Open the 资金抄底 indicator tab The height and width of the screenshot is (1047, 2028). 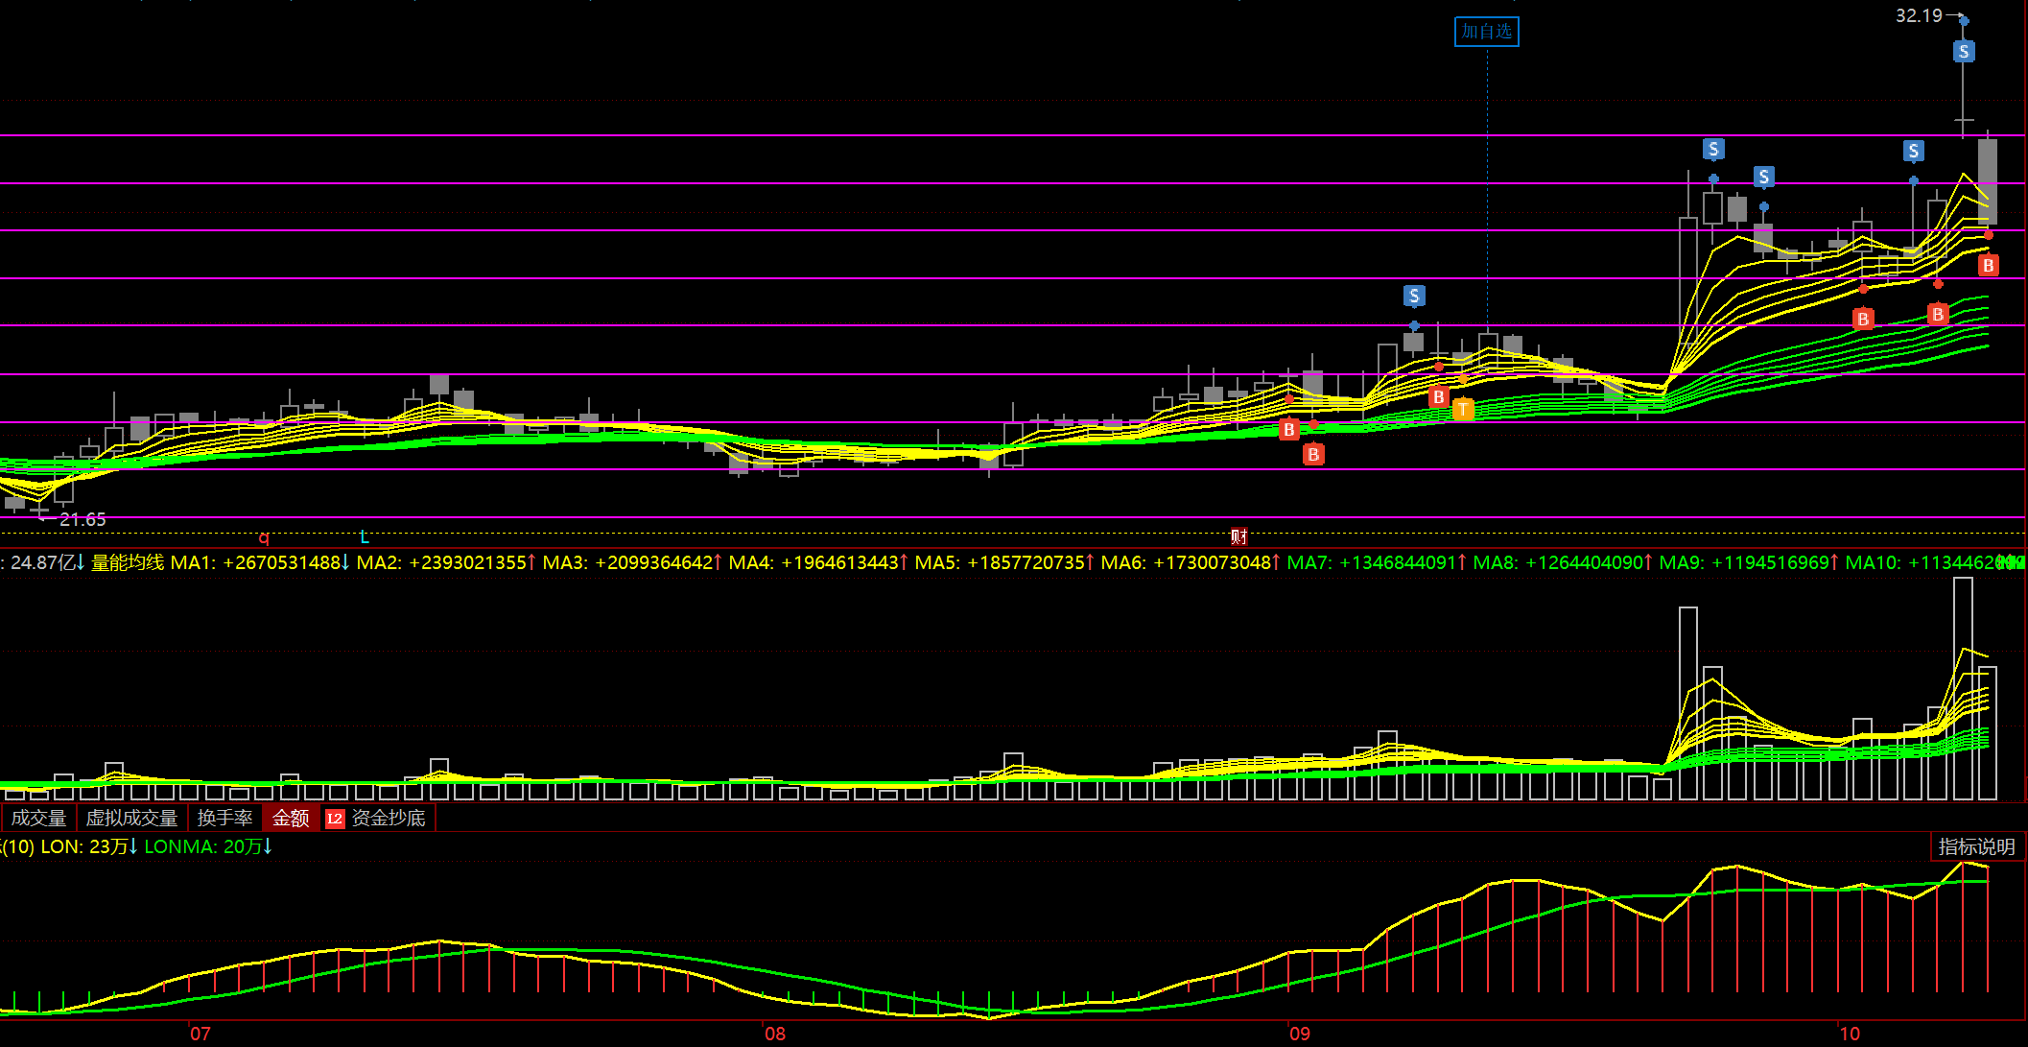(388, 819)
